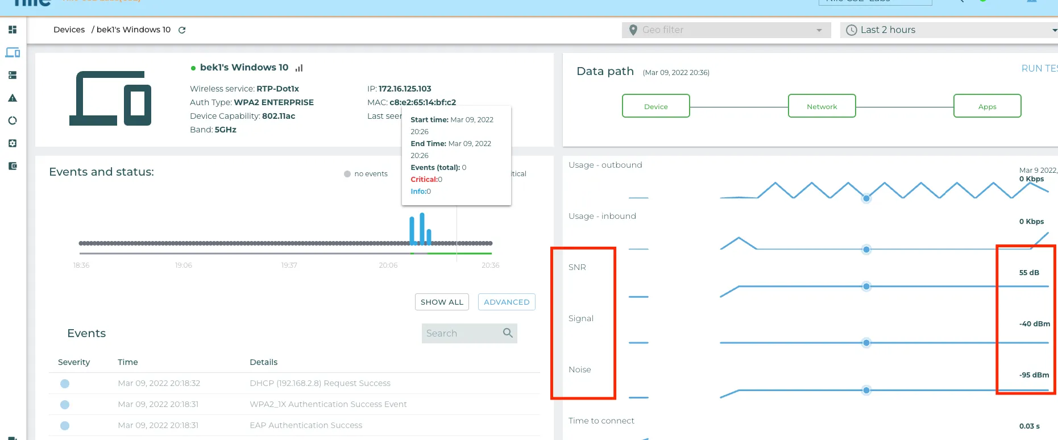Click 'Usage - inbound' metric label
Screen dimensions: 1058x440
(602, 216)
